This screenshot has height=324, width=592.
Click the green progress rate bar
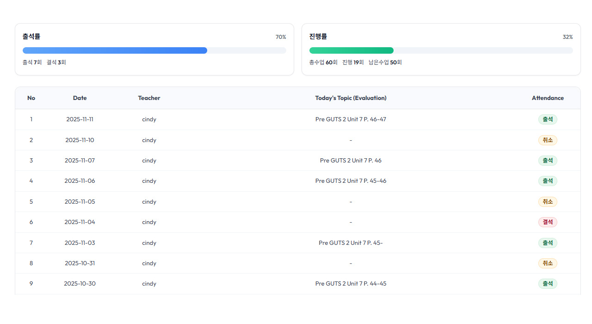point(351,50)
